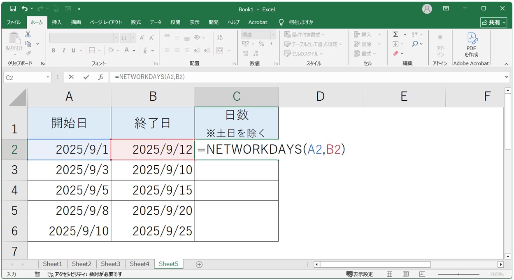
Task: Open 条件付き書式 conditional formatting menu
Action: (305, 35)
